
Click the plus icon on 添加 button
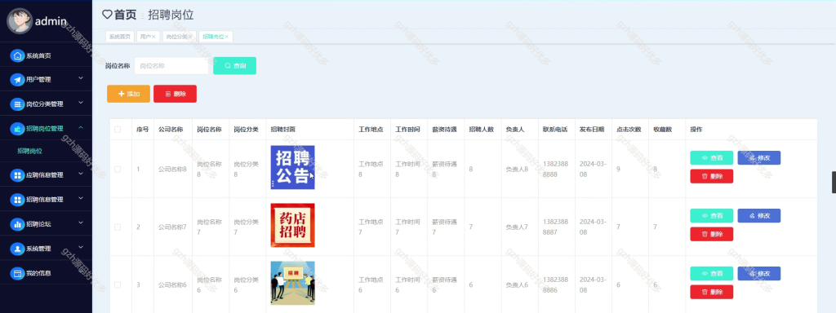pyautogui.click(x=121, y=94)
